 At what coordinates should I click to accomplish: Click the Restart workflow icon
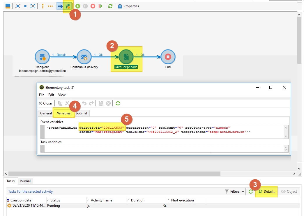point(100,6)
